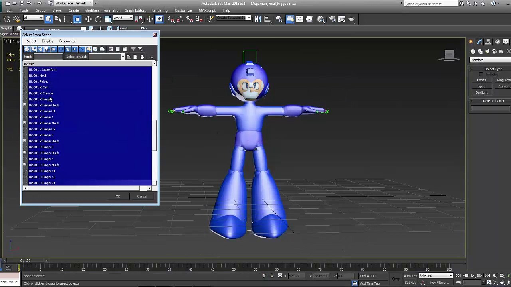
Task: Toggle Display Geometry filter in Select From Scene
Action: click(x=27, y=49)
